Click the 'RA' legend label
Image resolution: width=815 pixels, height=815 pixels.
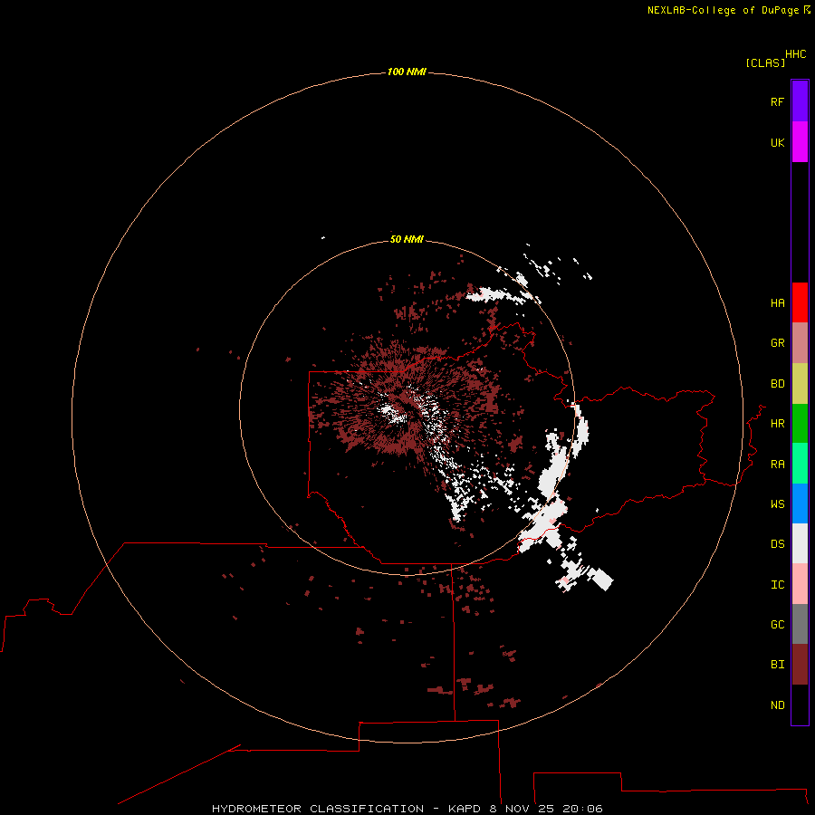tap(777, 465)
